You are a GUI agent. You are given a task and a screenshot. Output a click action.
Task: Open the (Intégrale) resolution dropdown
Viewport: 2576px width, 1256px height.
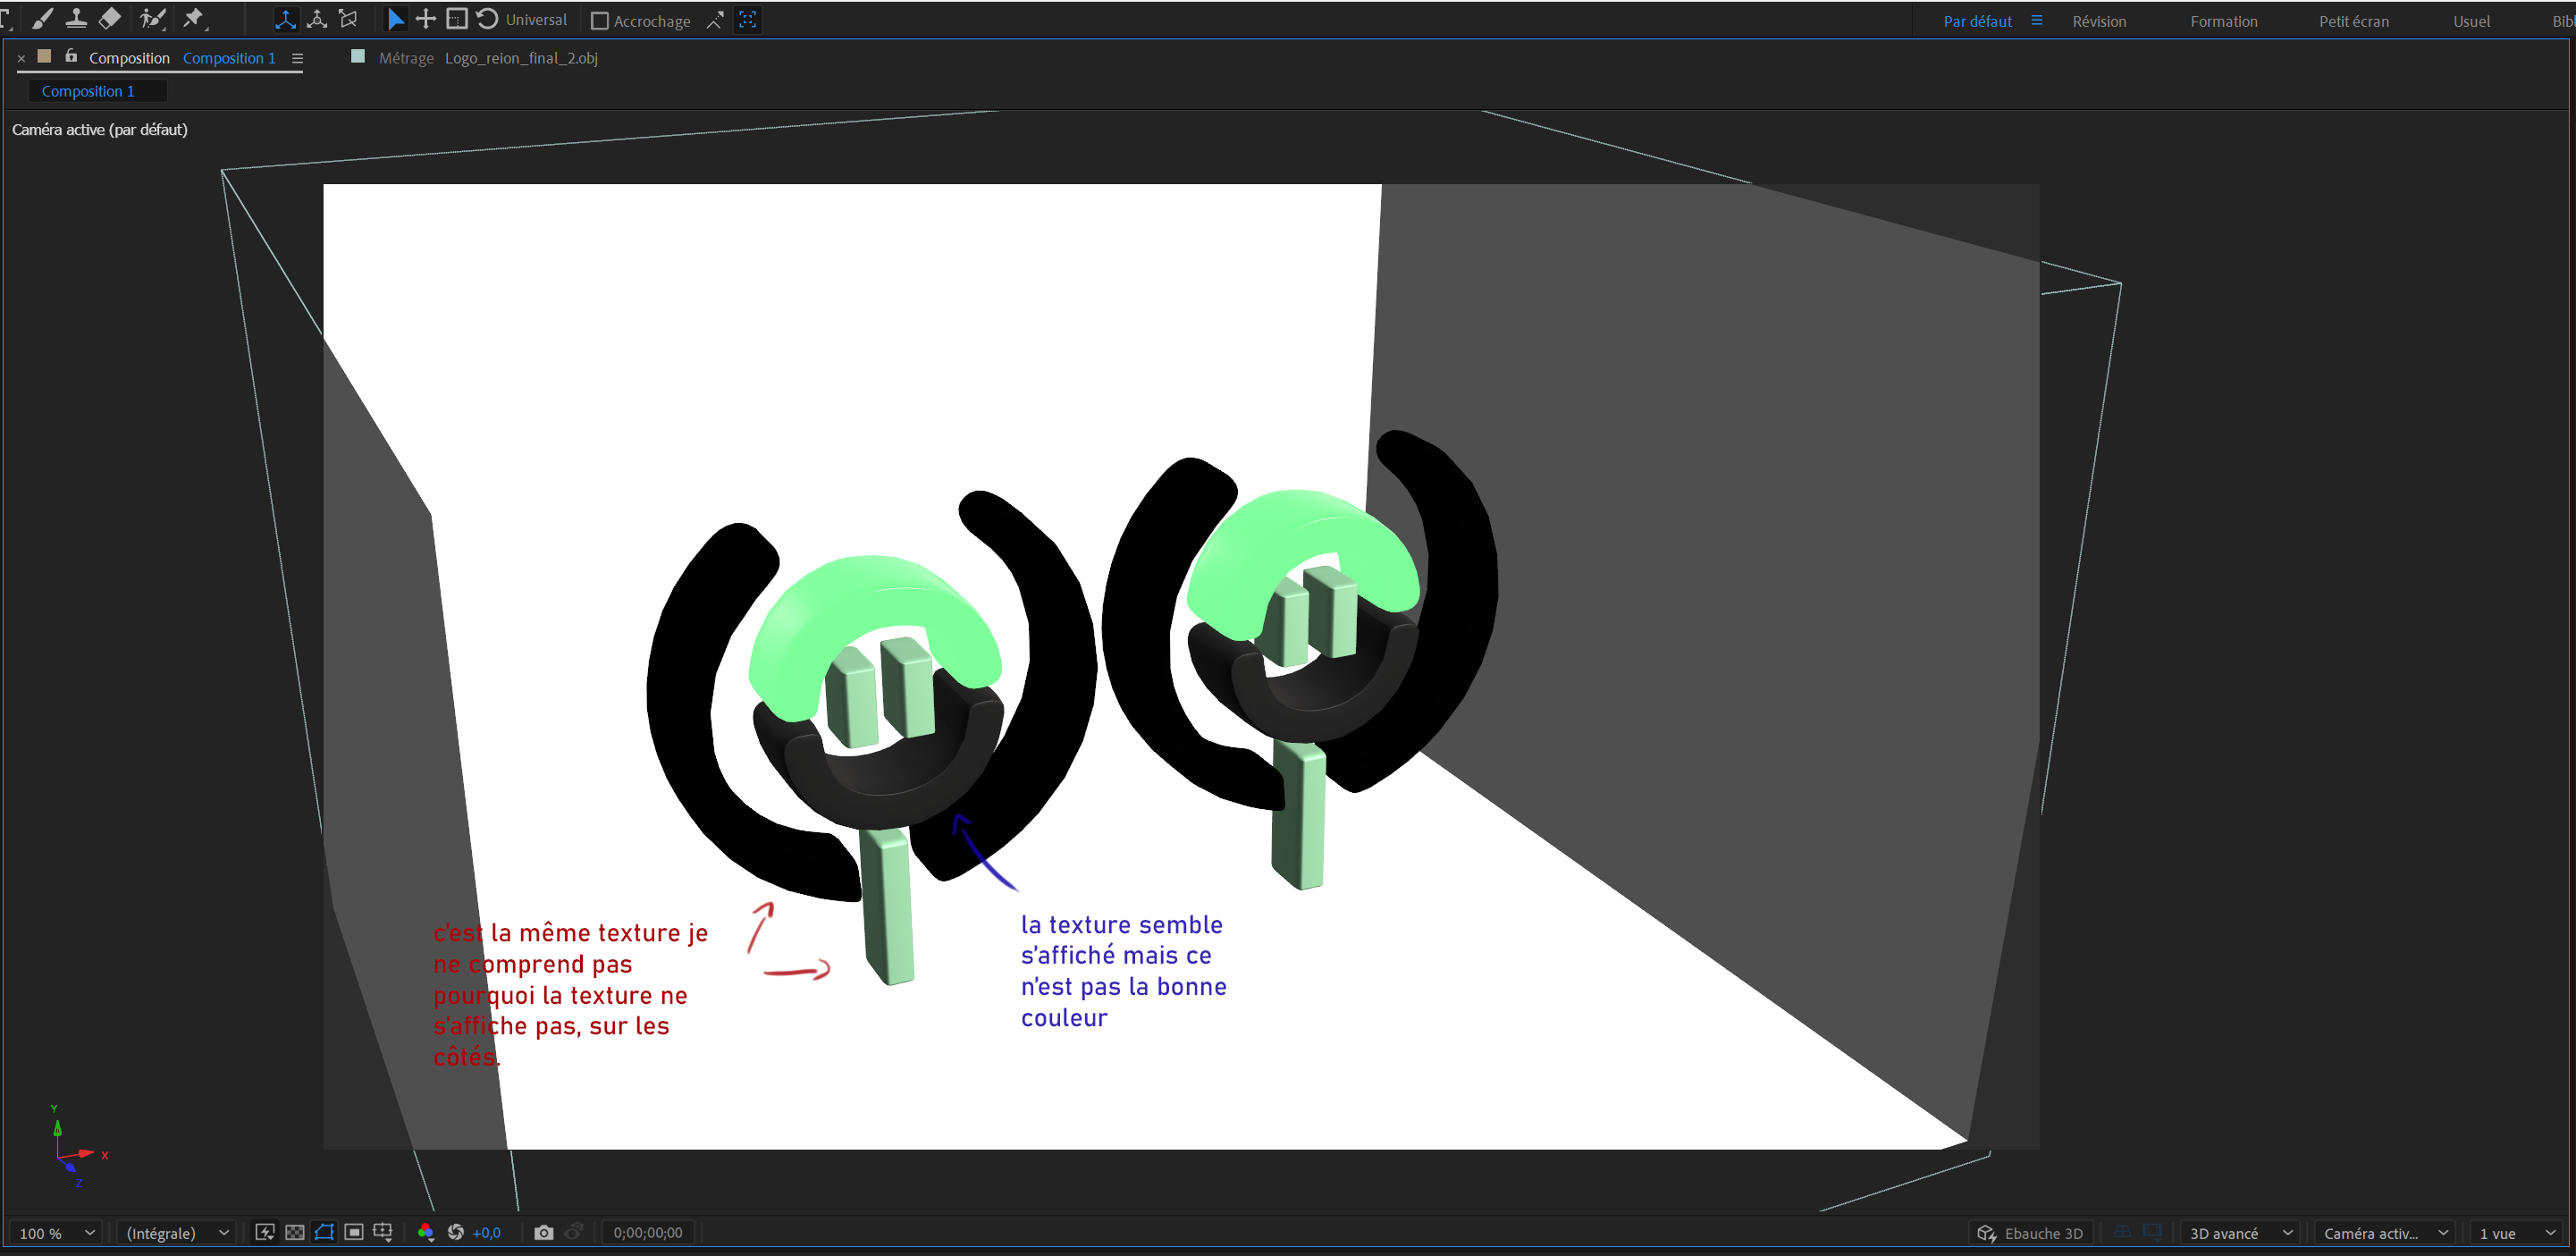tap(177, 1233)
